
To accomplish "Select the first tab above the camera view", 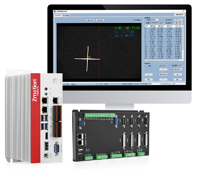I will 58,16.
